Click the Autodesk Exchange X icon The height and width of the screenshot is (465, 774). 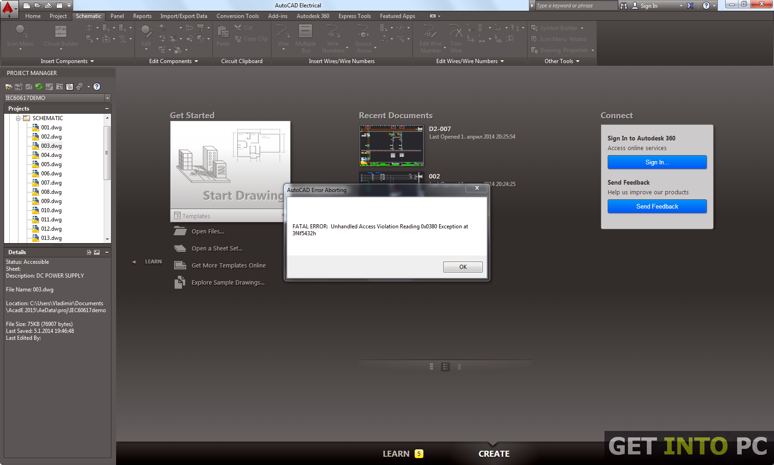tap(690, 6)
